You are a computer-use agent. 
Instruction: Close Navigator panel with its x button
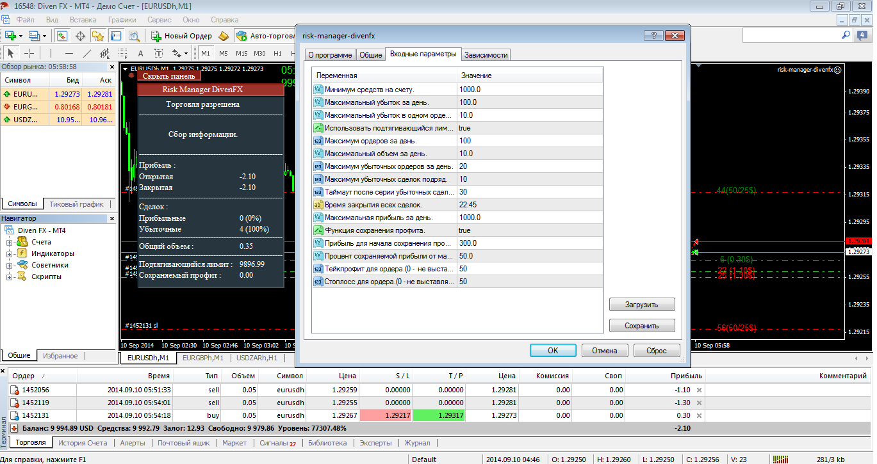[112, 219]
